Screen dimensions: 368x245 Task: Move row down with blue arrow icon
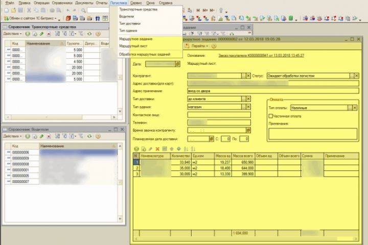tap(178, 149)
